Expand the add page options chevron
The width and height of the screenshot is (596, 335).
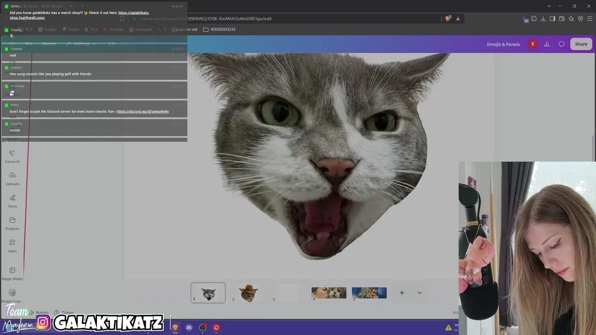click(x=420, y=293)
